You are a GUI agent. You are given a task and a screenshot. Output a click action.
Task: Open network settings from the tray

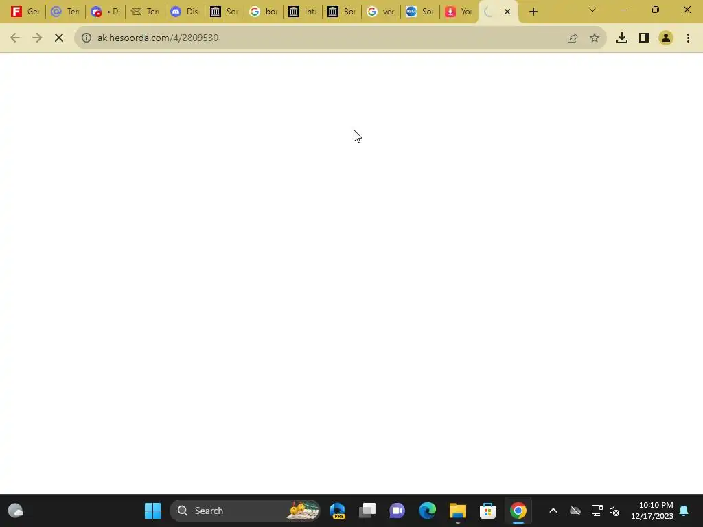597,511
